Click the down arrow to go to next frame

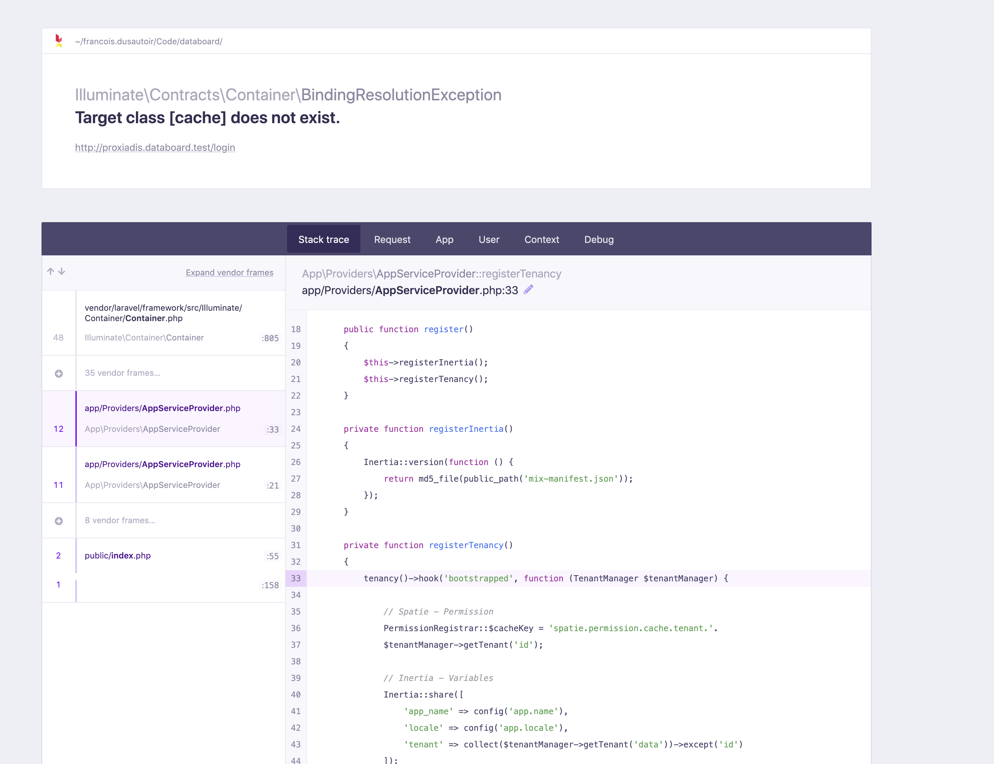(x=61, y=272)
